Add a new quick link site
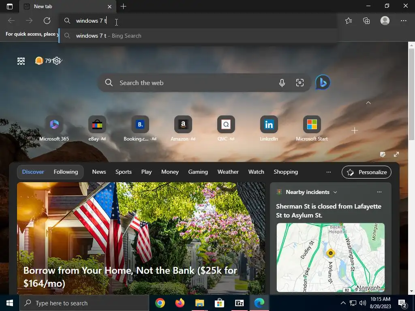 coord(354,130)
